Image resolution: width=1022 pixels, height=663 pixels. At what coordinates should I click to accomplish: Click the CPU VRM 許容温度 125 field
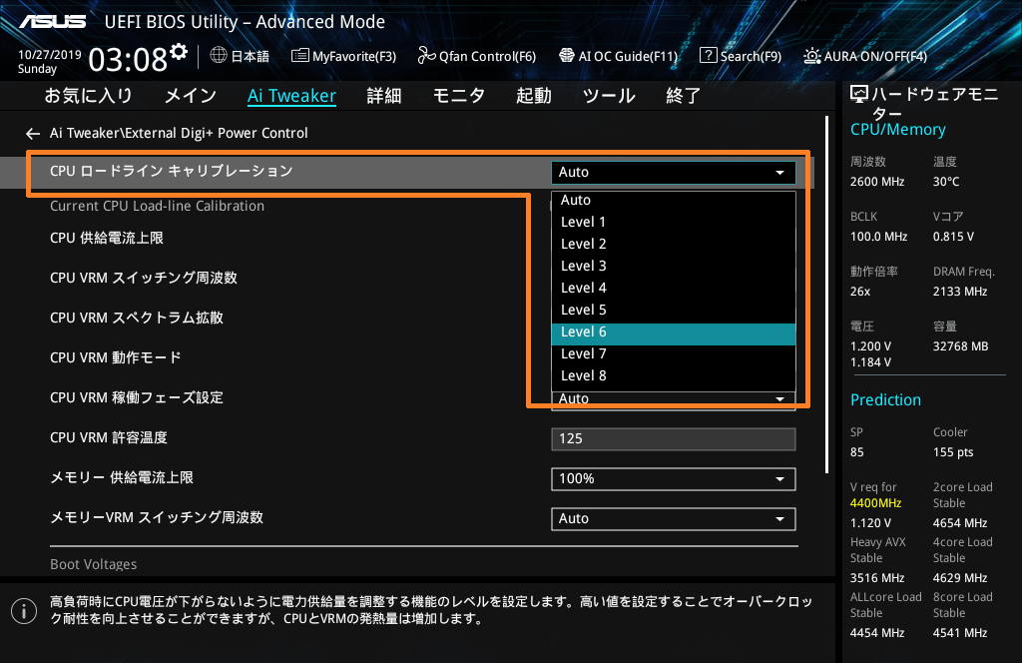(x=674, y=438)
